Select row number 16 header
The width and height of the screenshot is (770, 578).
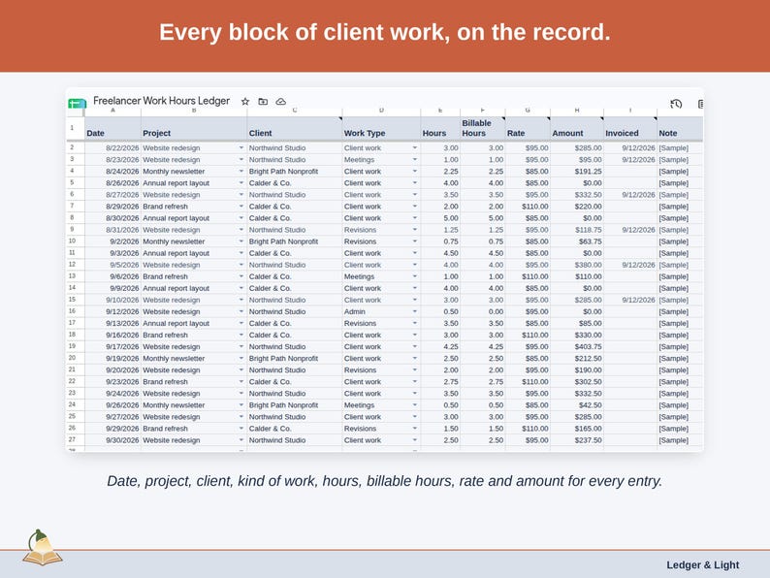coord(75,312)
